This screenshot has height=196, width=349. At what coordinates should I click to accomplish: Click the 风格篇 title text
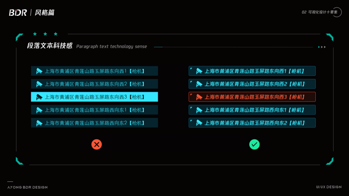point(45,13)
